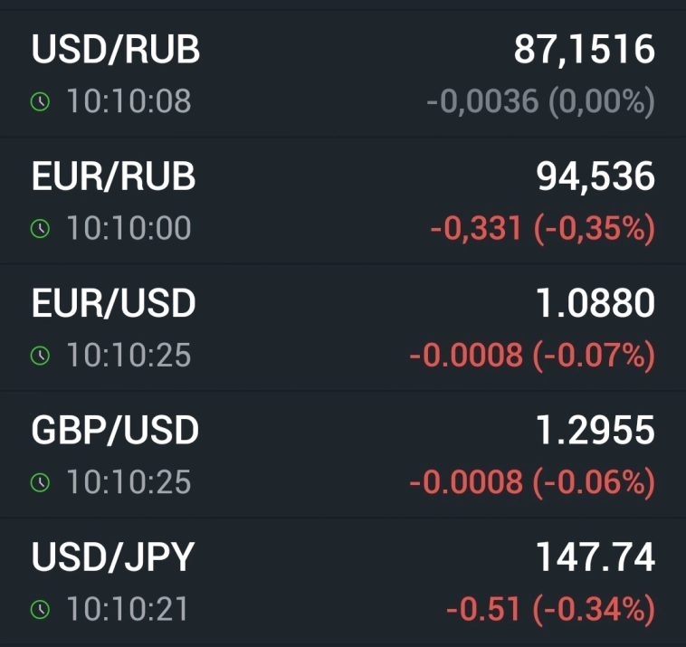The image size is (686, 647).
Task: Click the clock icon under EUR/RUB
Action: [x=40, y=229]
